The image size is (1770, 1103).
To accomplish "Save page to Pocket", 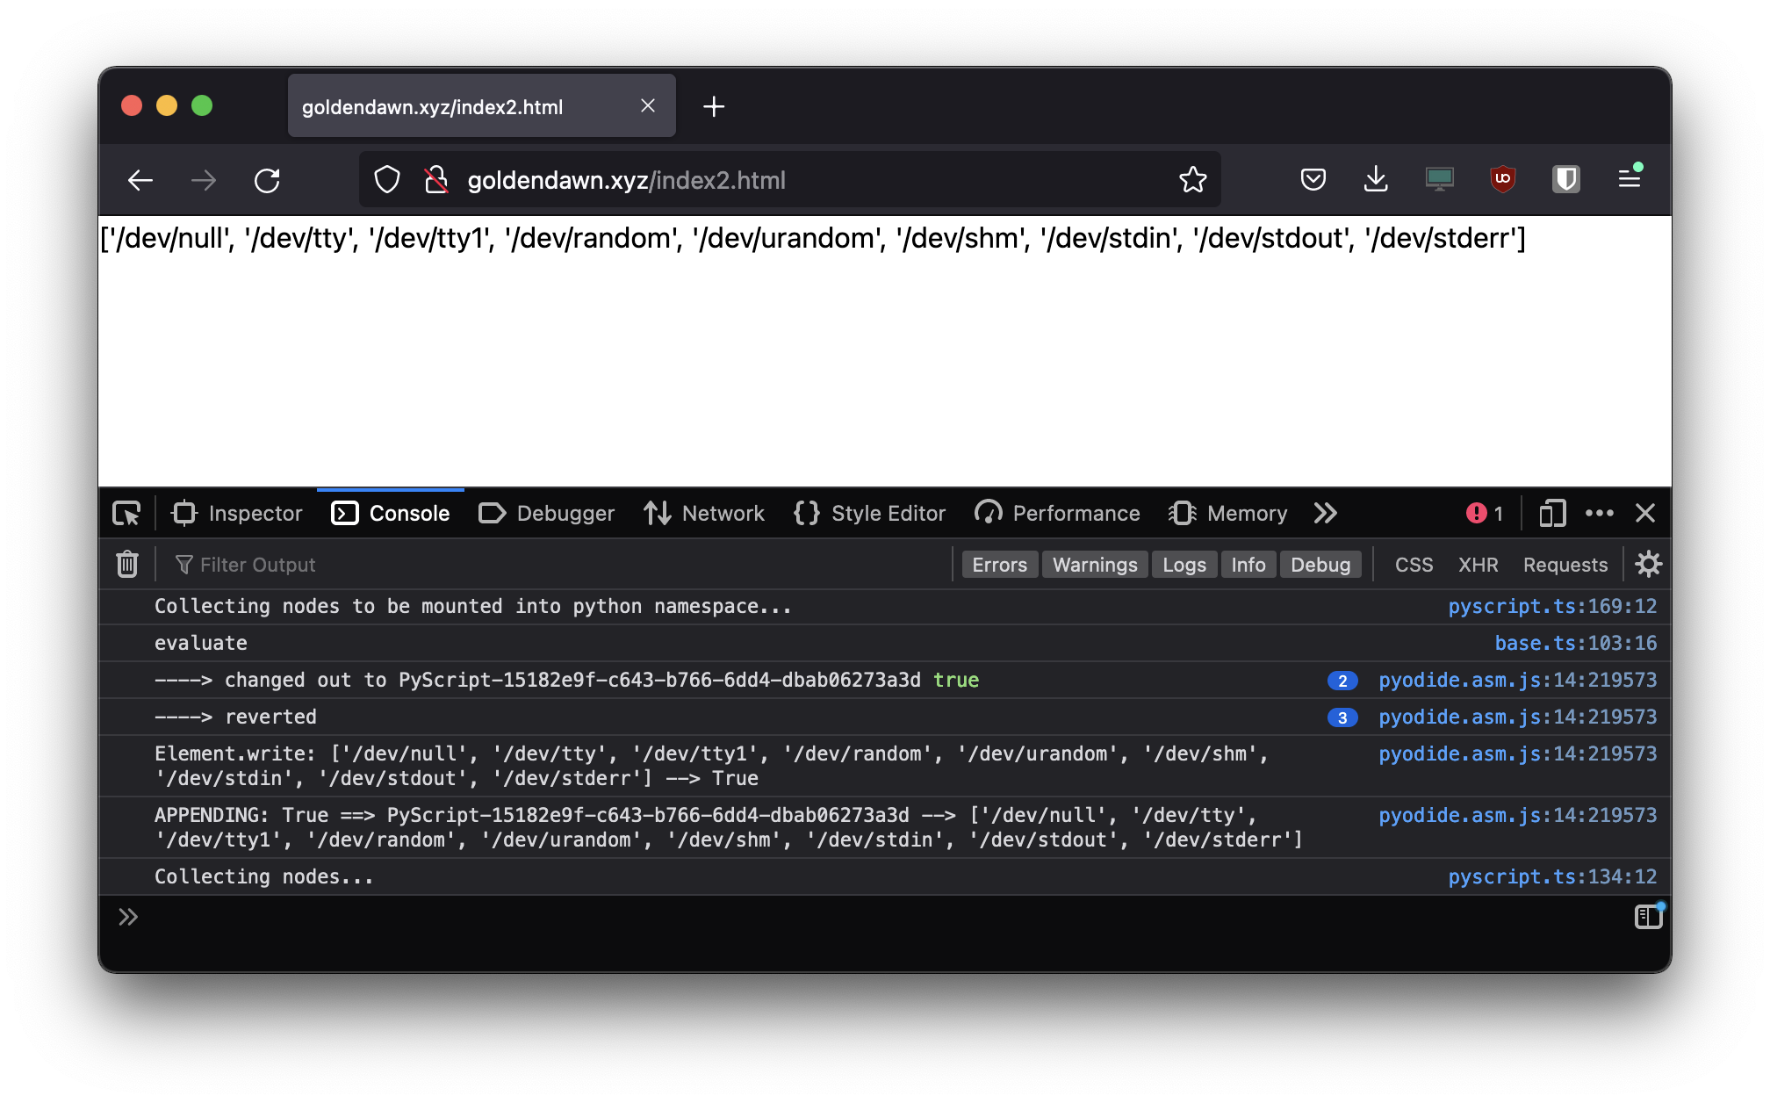I will point(1313,180).
